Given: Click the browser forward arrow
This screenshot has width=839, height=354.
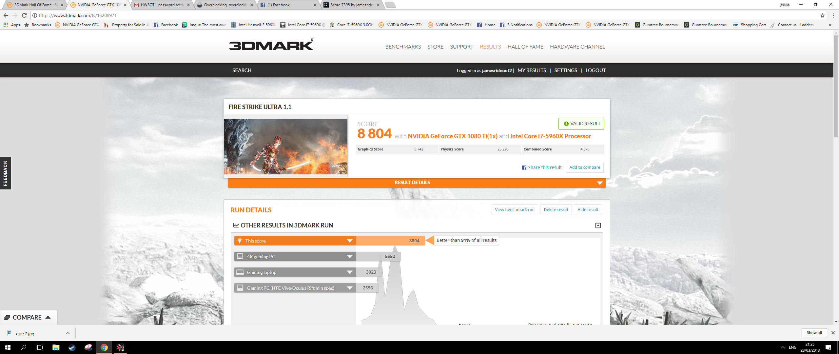Looking at the screenshot, I should click(15, 15).
